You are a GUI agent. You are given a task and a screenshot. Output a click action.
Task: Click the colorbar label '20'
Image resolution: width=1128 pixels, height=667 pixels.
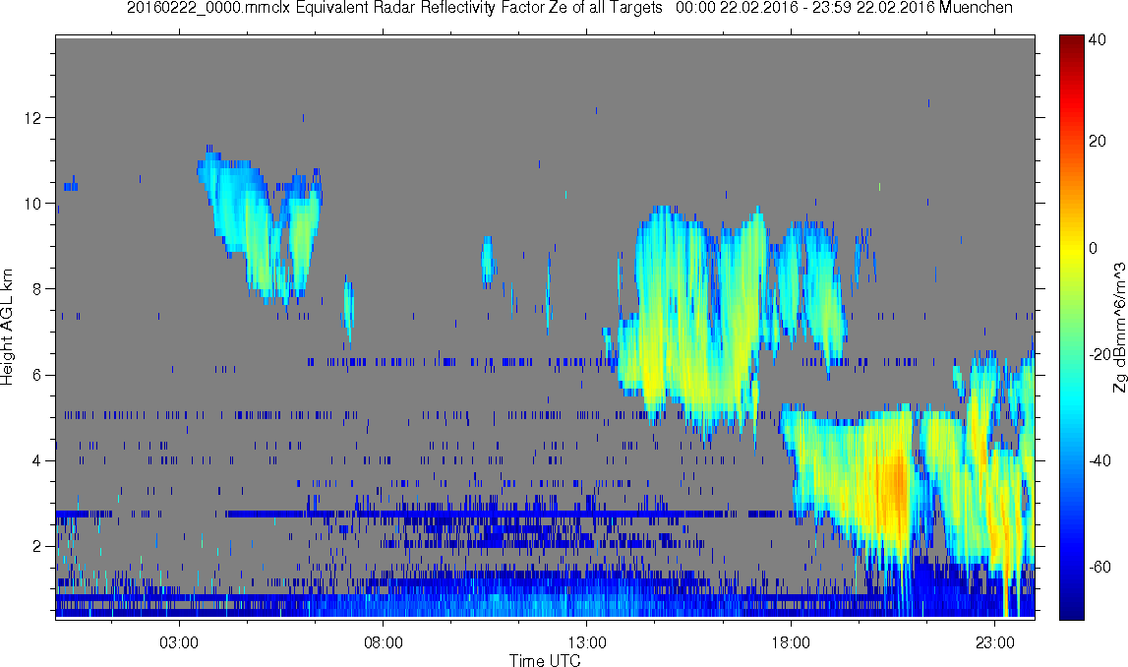[1098, 141]
